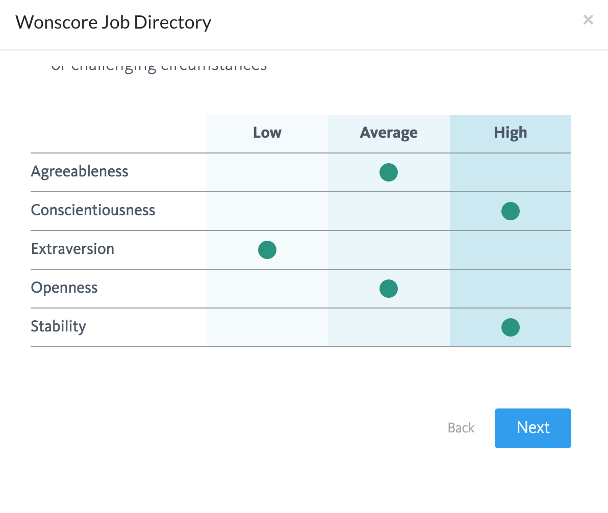Screen dimensions: 608x513
Task: Click the Next button
Action: point(533,428)
